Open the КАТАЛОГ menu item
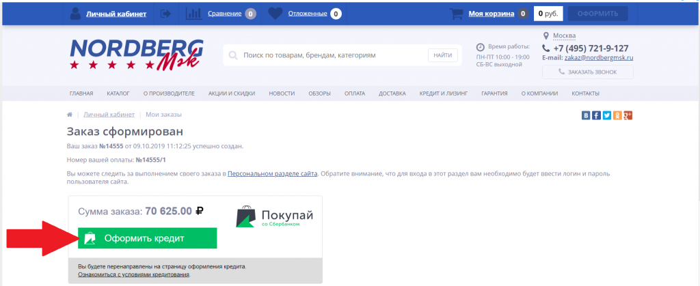This screenshot has height=286, width=700. pyautogui.click(x=118, y=94)
